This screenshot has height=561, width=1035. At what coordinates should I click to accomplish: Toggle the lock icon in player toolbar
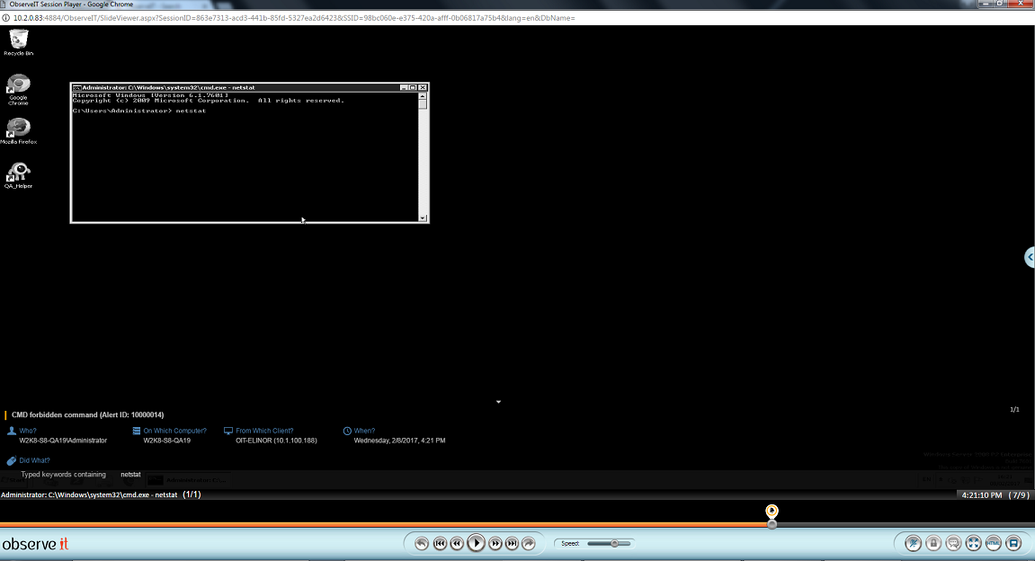933,543
